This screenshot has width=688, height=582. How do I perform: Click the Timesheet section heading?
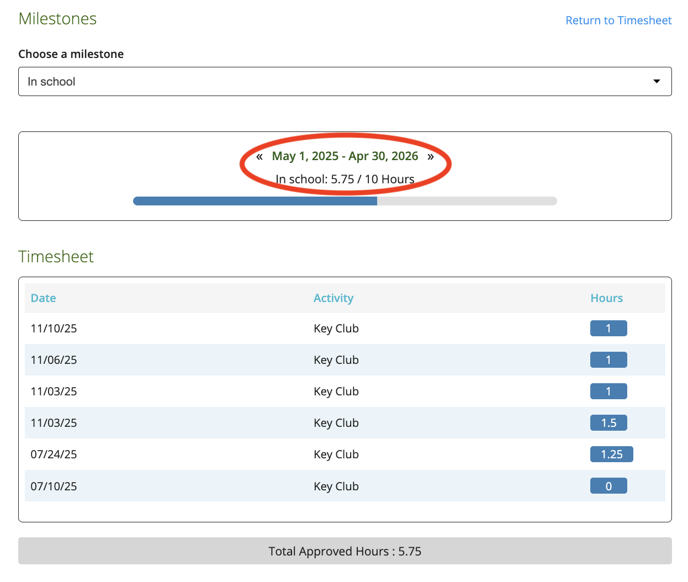(x=56, y=257)
